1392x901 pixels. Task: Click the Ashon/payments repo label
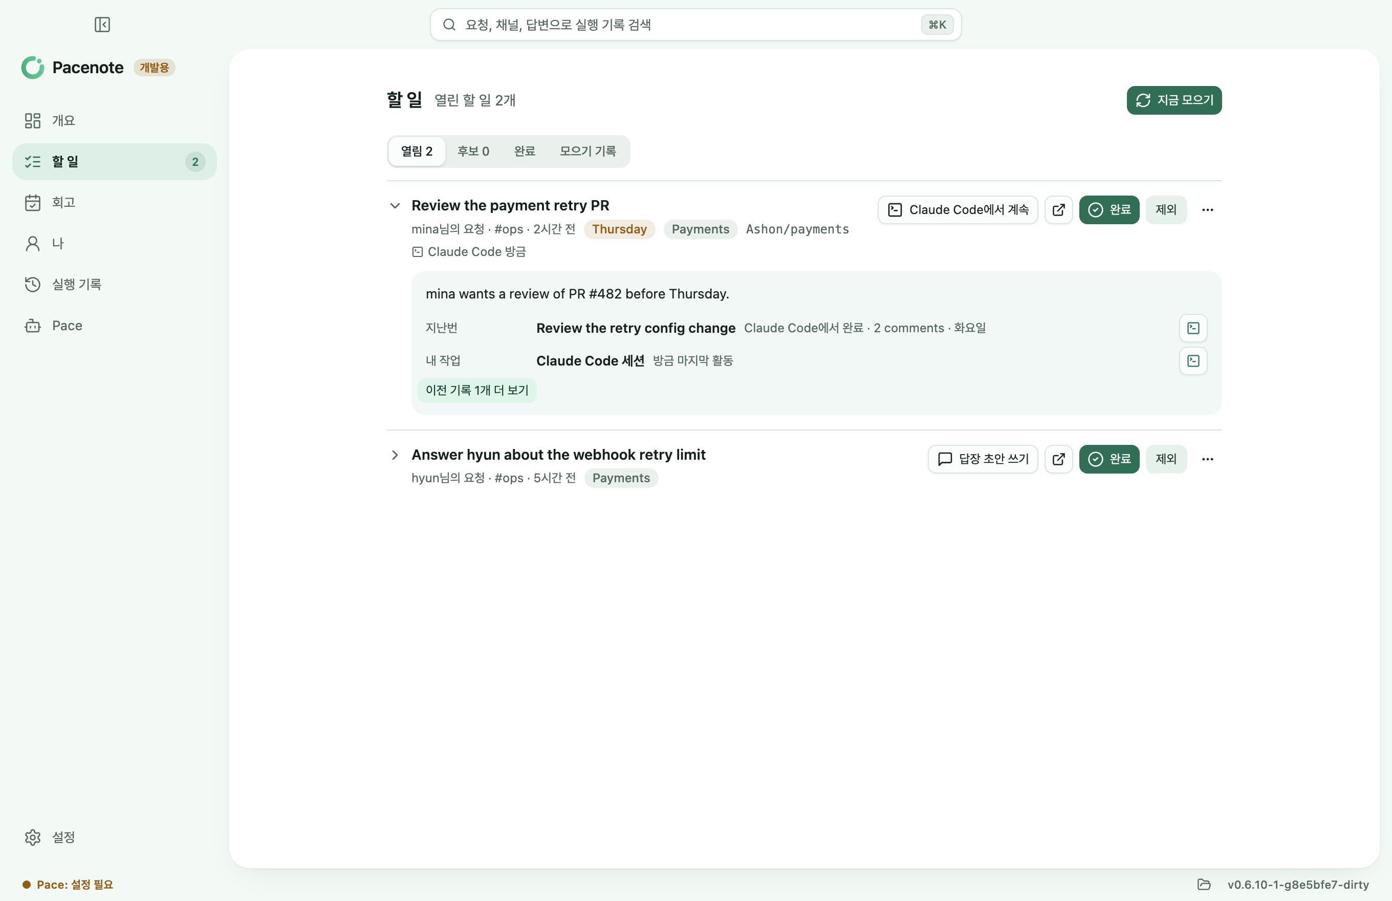pyautogui.click(x=797, y=229)
